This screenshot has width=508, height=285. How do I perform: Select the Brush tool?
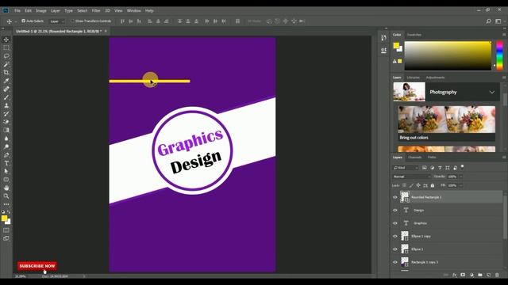click(x=6, y=97)
